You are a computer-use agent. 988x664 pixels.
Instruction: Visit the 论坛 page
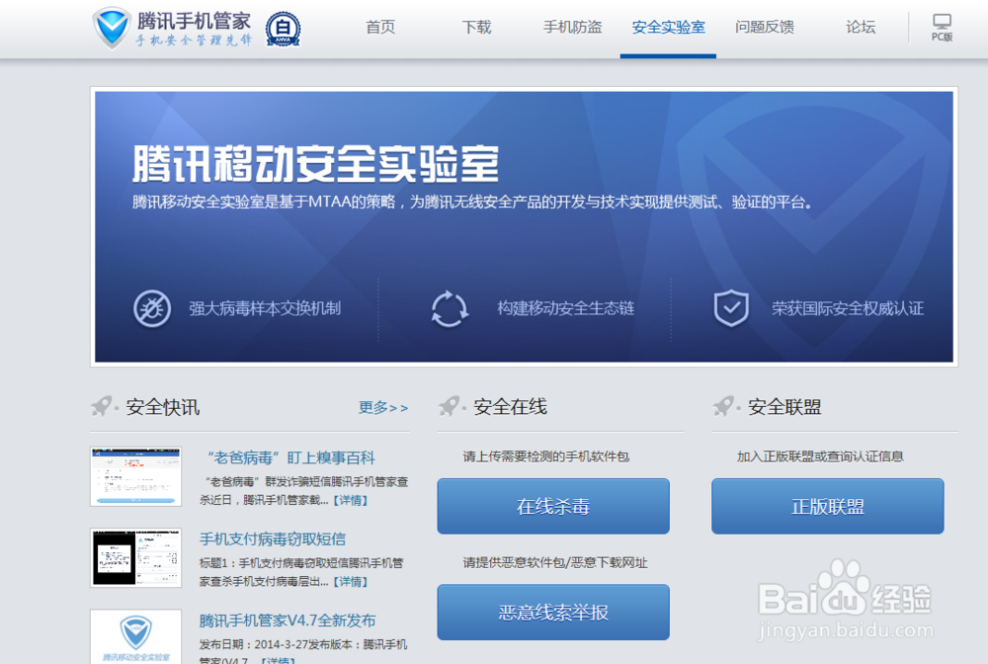click(x=860, y=28)
